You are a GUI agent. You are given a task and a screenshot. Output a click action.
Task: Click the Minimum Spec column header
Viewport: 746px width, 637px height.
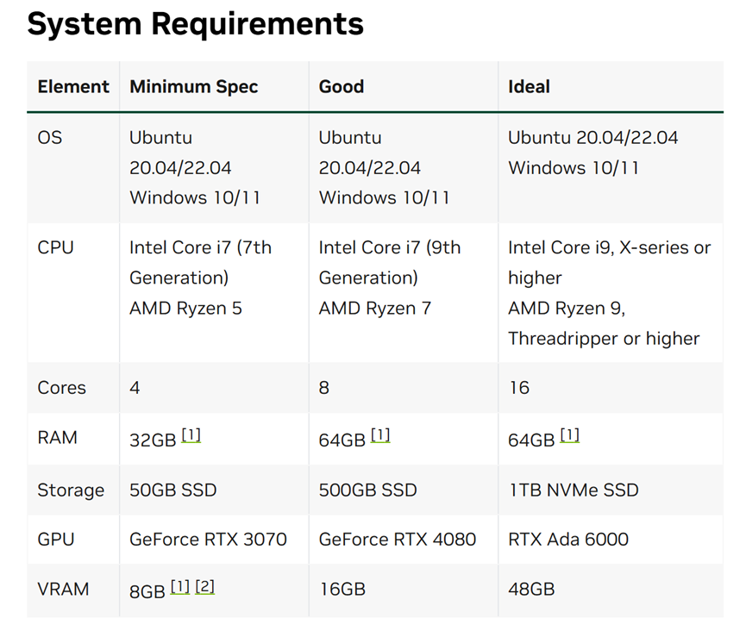pos(193,86)
